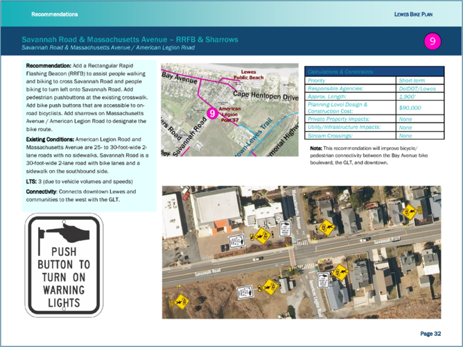Viewport: 463px width, 347px height.
Task: Click 'Lewes Public Beach' label on the map
Action: 248,74
